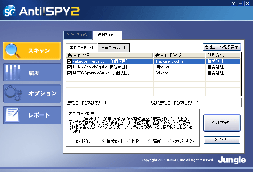Toggle the H.HJK.SearchSquire checkbox
The height and width of the screenshot is (172, 253).
(70, 67)
